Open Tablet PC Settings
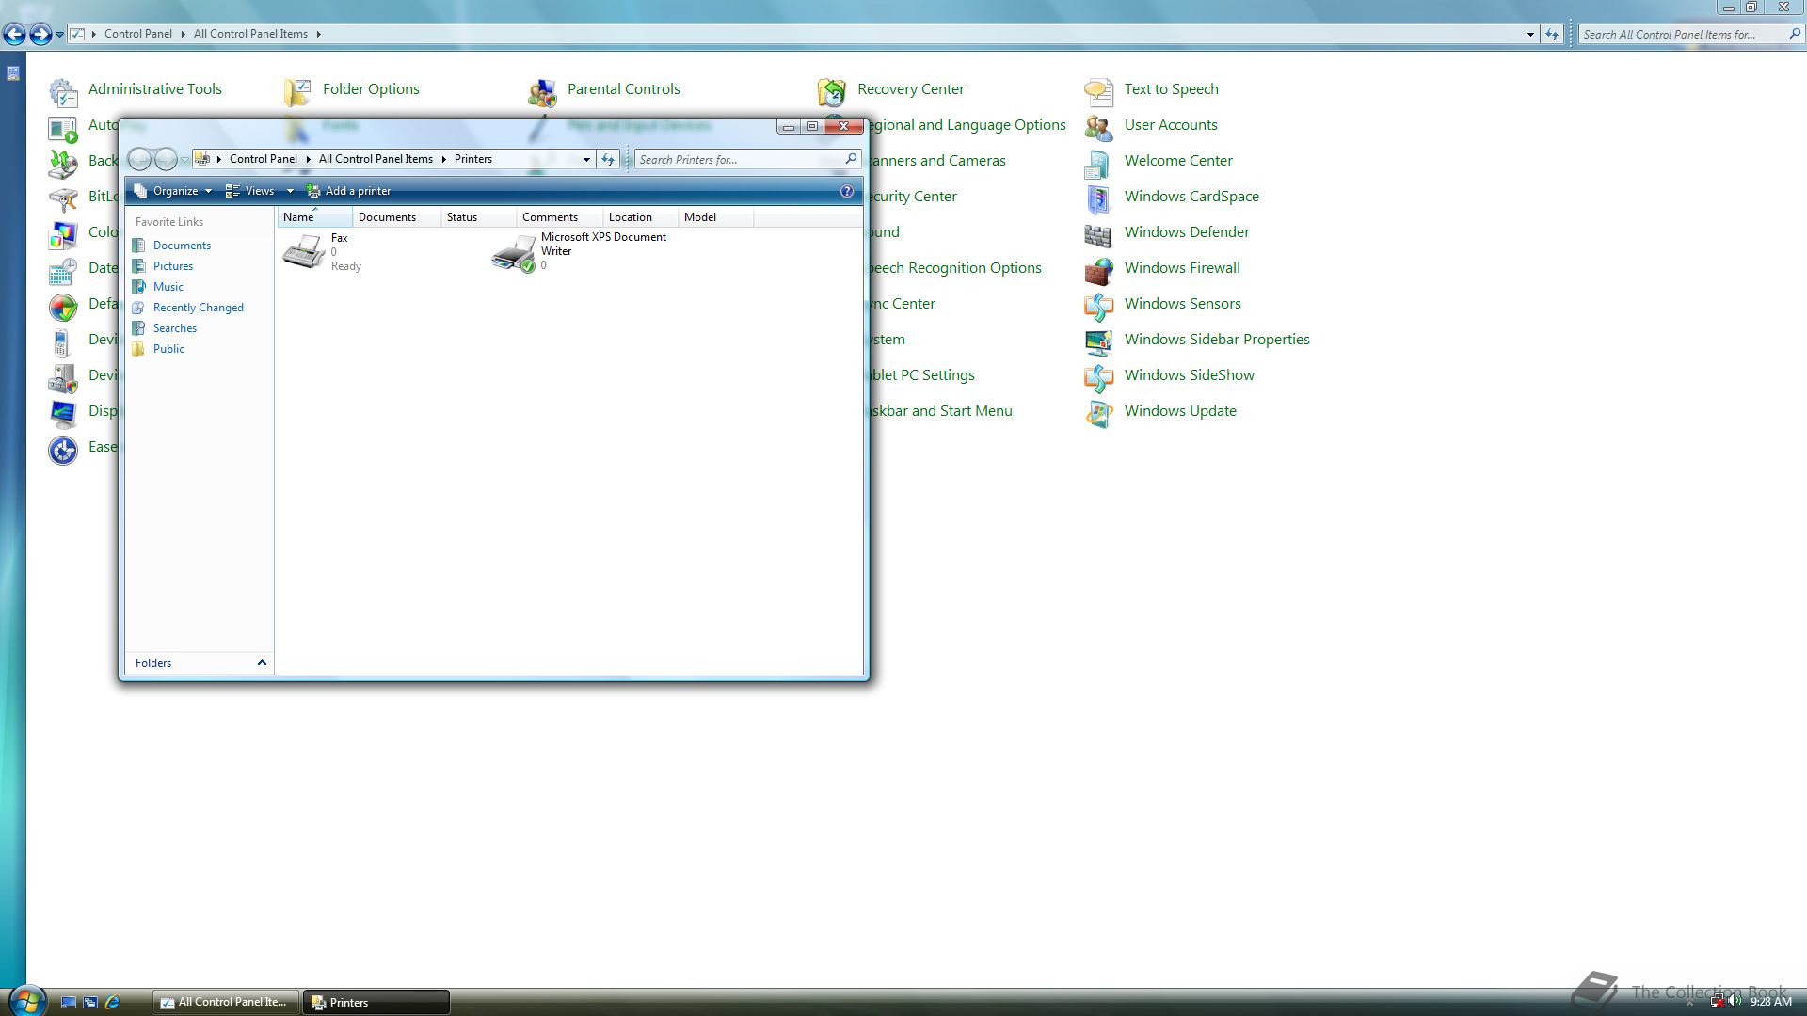This screenshot has height=1016, width=1807. pyautogui.click(x=922, y=375)
